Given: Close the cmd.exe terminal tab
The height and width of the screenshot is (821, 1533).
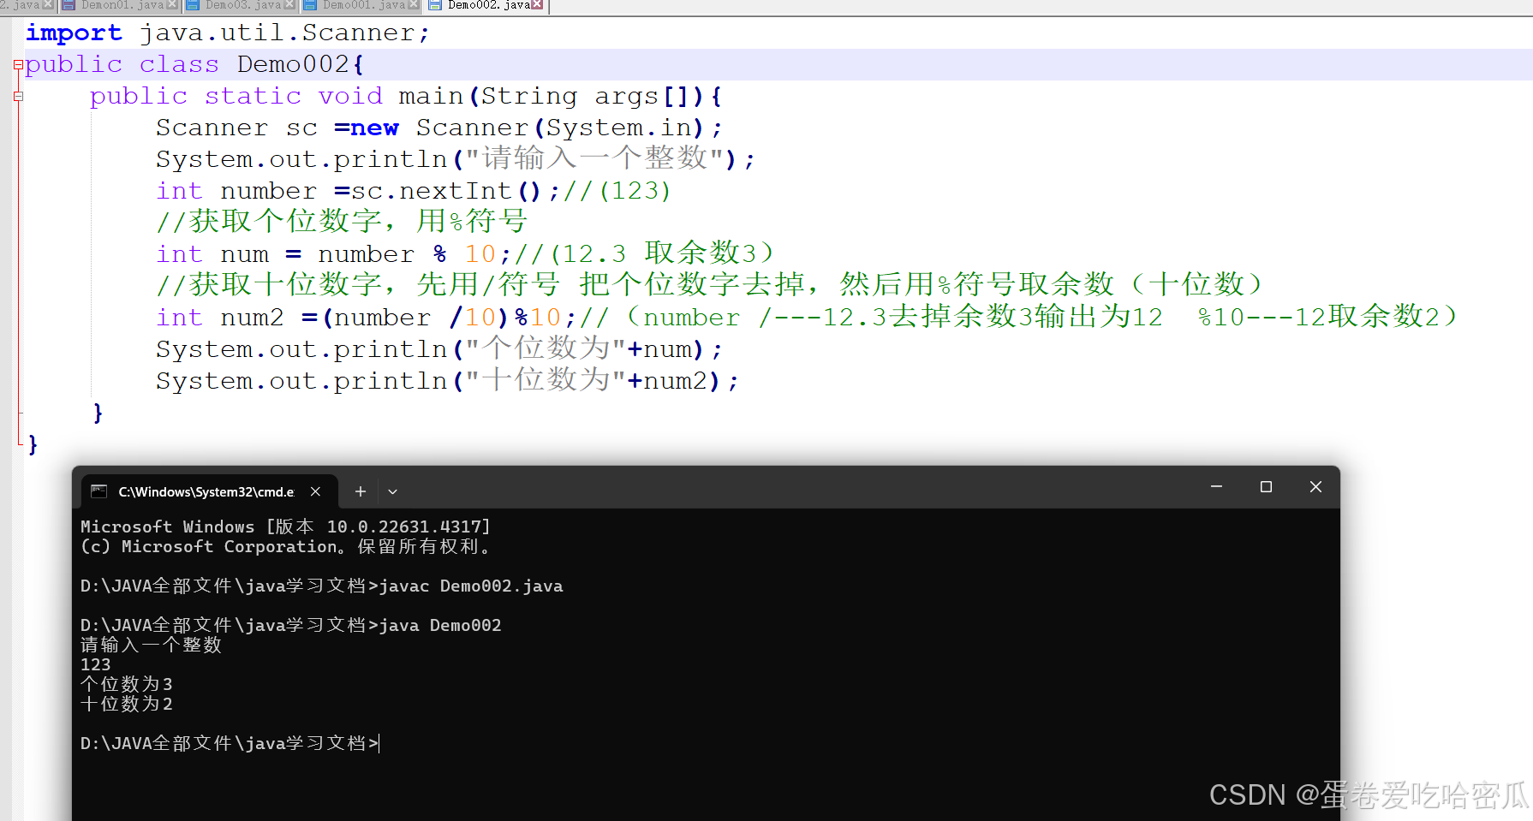Looking at the screenshot, I should point(315,491).
